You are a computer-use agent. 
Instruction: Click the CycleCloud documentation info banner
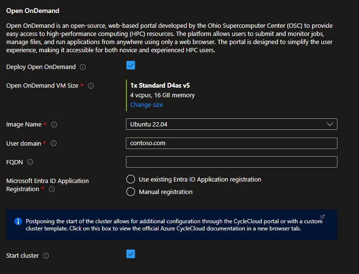(x=172, y=225)
